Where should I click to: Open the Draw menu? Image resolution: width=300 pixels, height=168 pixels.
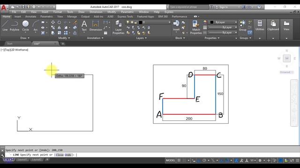(81, 12)
